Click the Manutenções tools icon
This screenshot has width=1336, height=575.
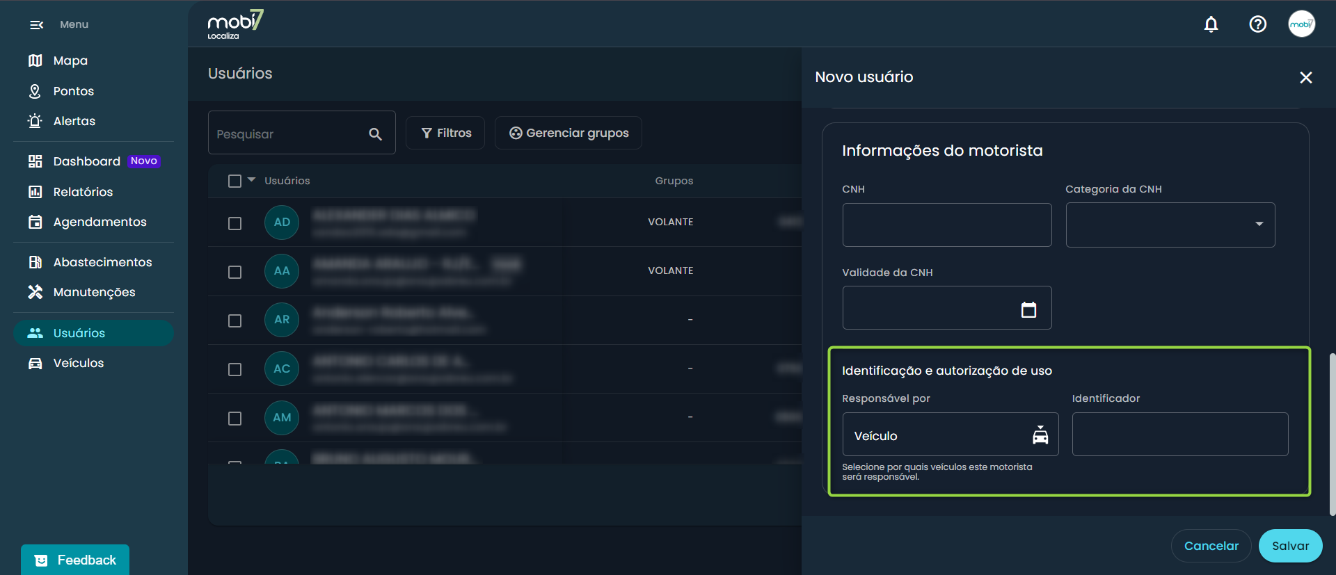click(35, 292)
